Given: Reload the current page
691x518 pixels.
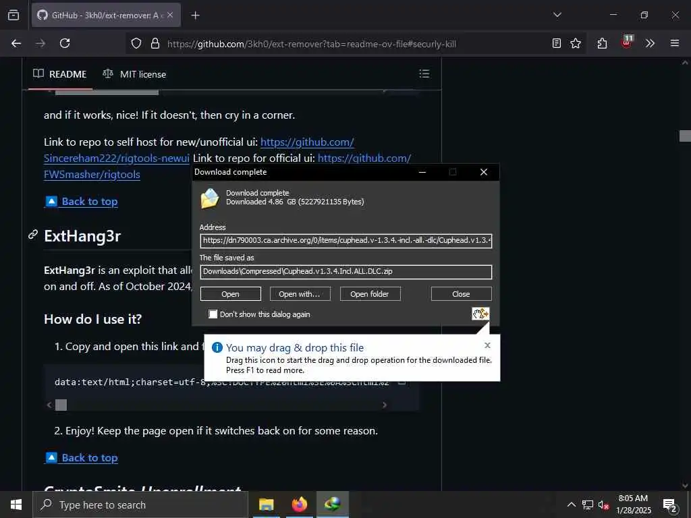Looking at the screenshot, I should 65,43.
